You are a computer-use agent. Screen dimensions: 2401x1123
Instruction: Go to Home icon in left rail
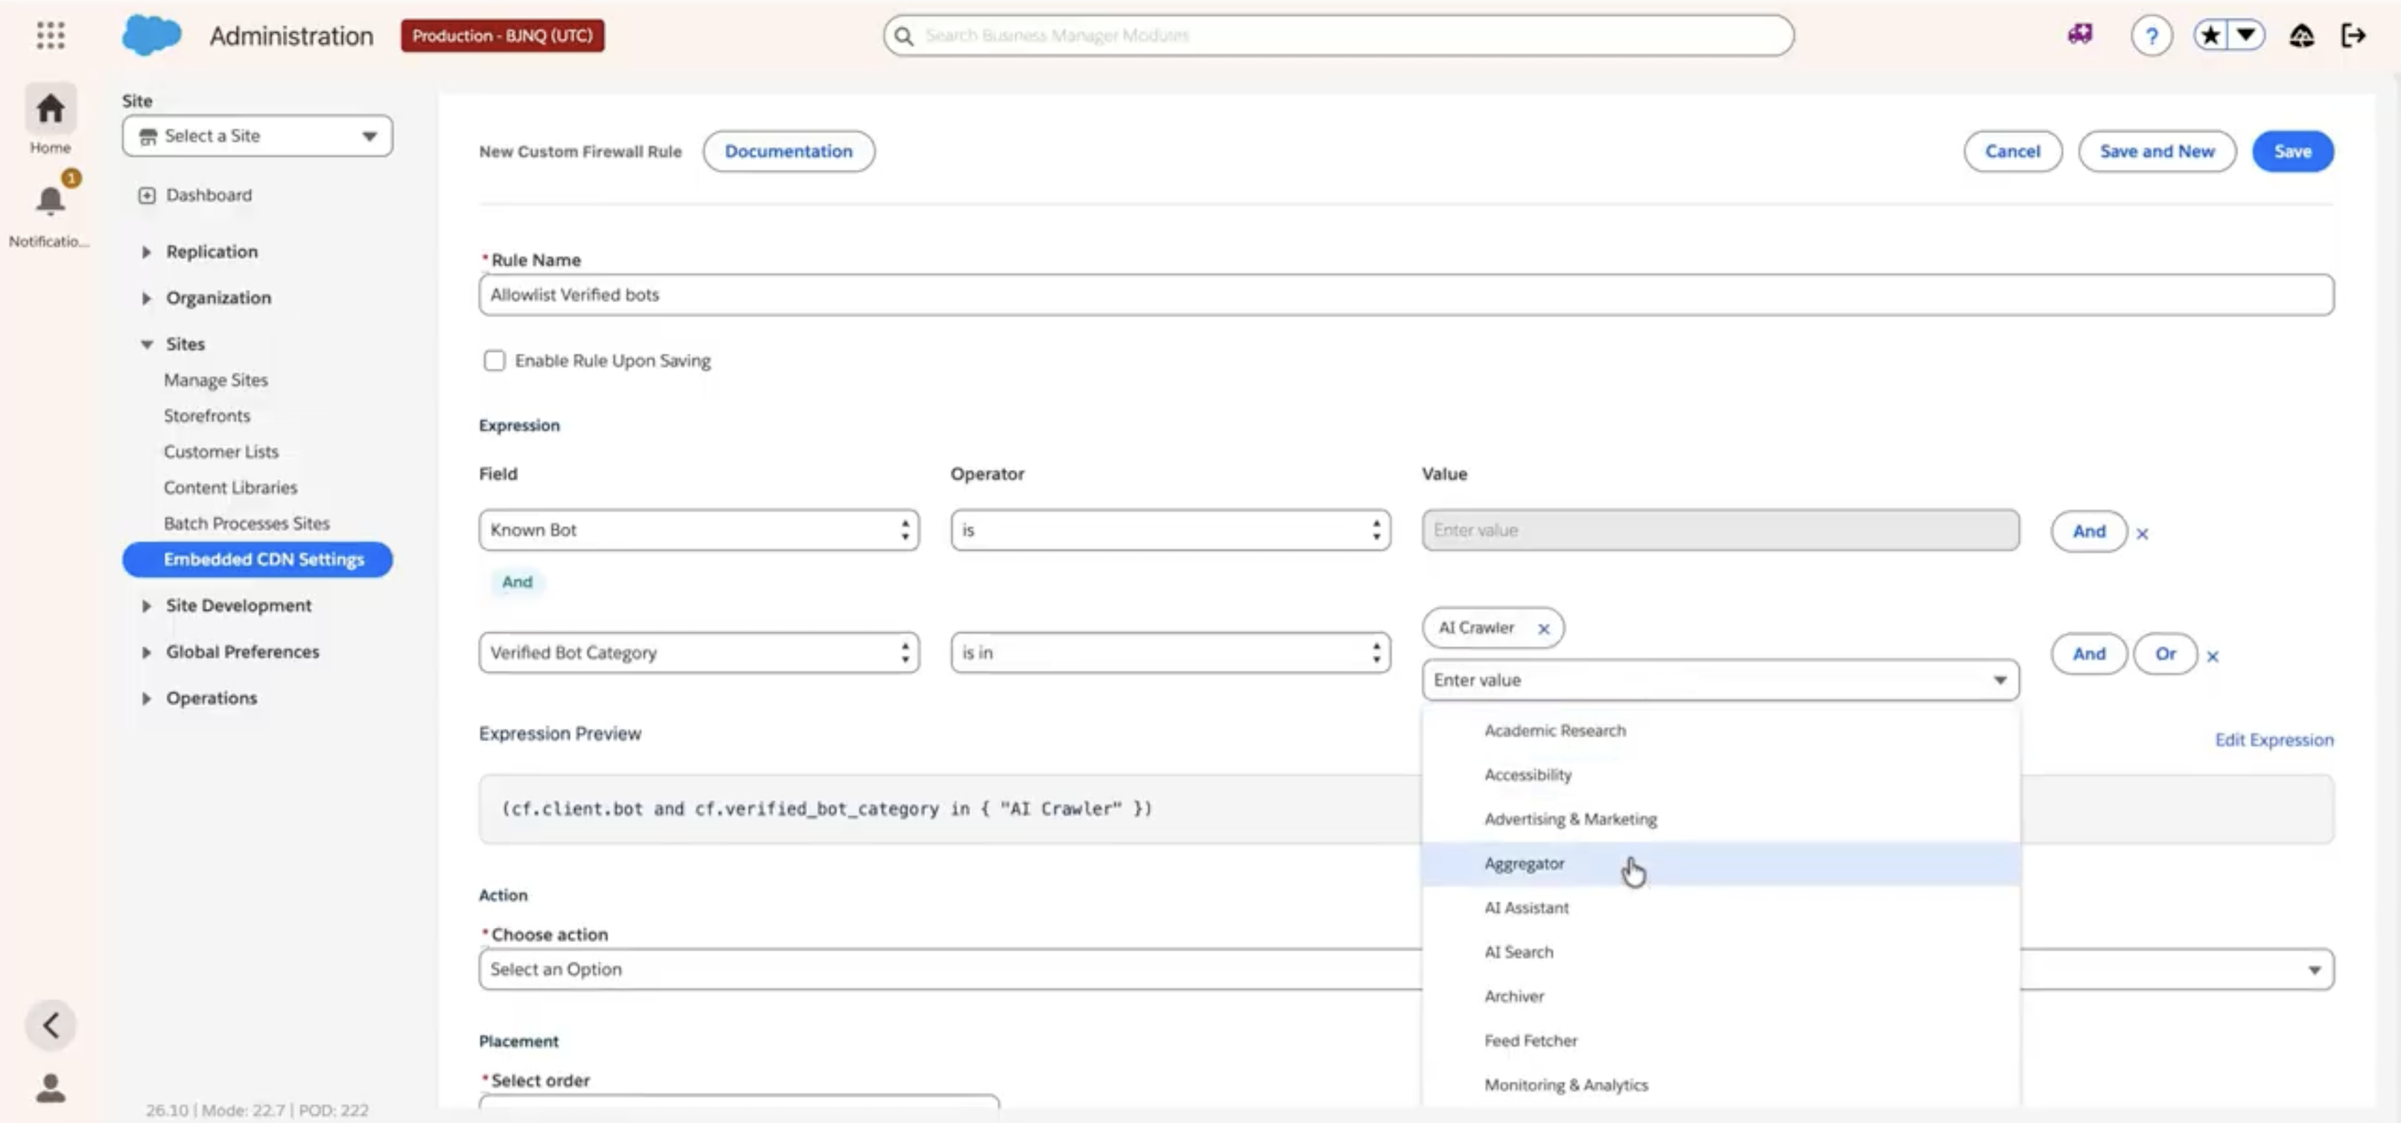tap(51, 109)
